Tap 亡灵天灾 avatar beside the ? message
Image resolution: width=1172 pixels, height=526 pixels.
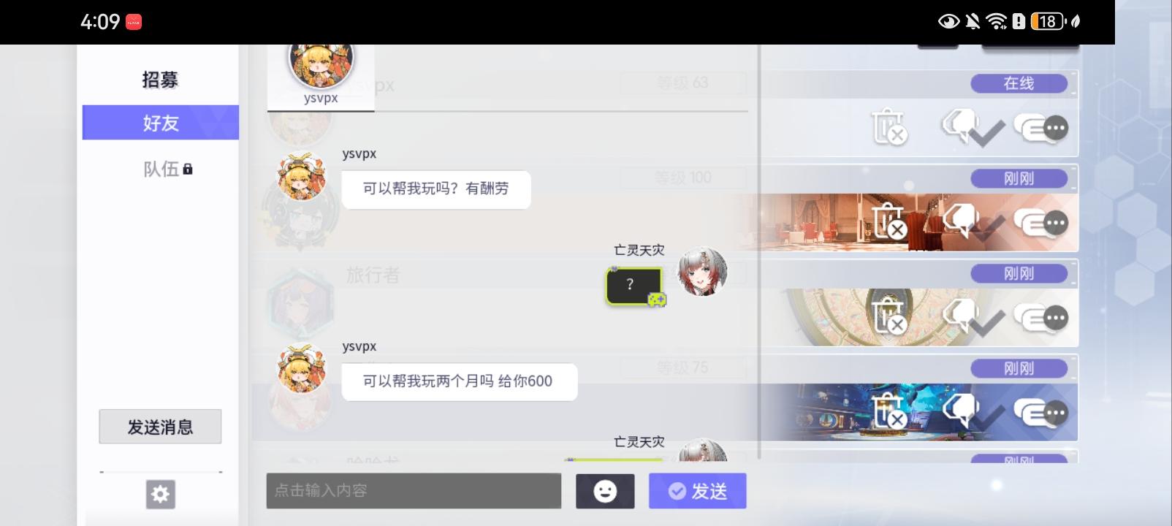(x=703, y=272)
